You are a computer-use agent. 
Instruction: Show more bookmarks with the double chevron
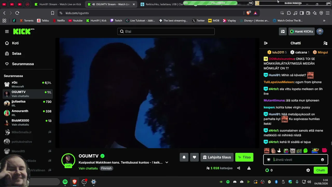[324, 21]
